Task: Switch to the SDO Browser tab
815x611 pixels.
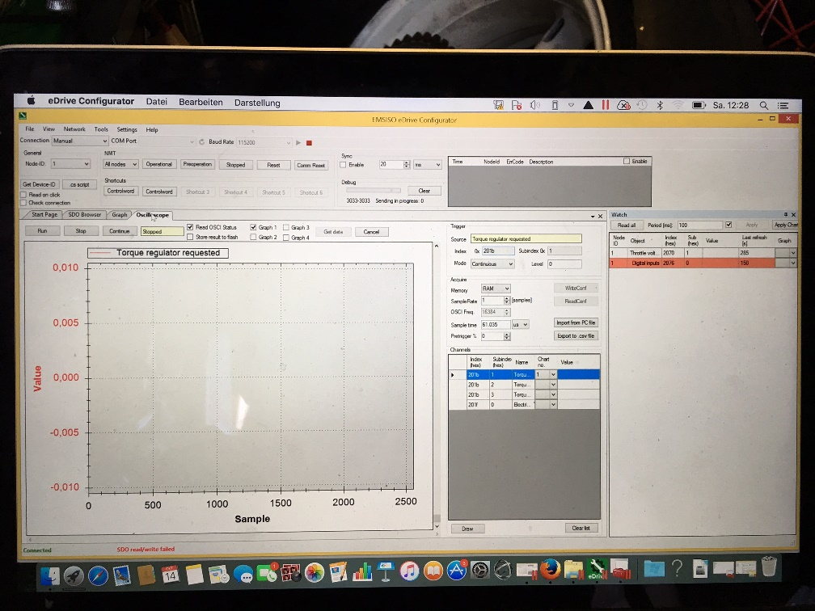Action: tap(85, 215)
